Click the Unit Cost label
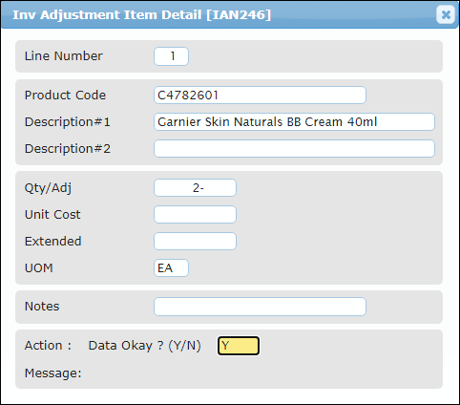The width and height of the screenshot is (460, 405). [x=52, y=214]
